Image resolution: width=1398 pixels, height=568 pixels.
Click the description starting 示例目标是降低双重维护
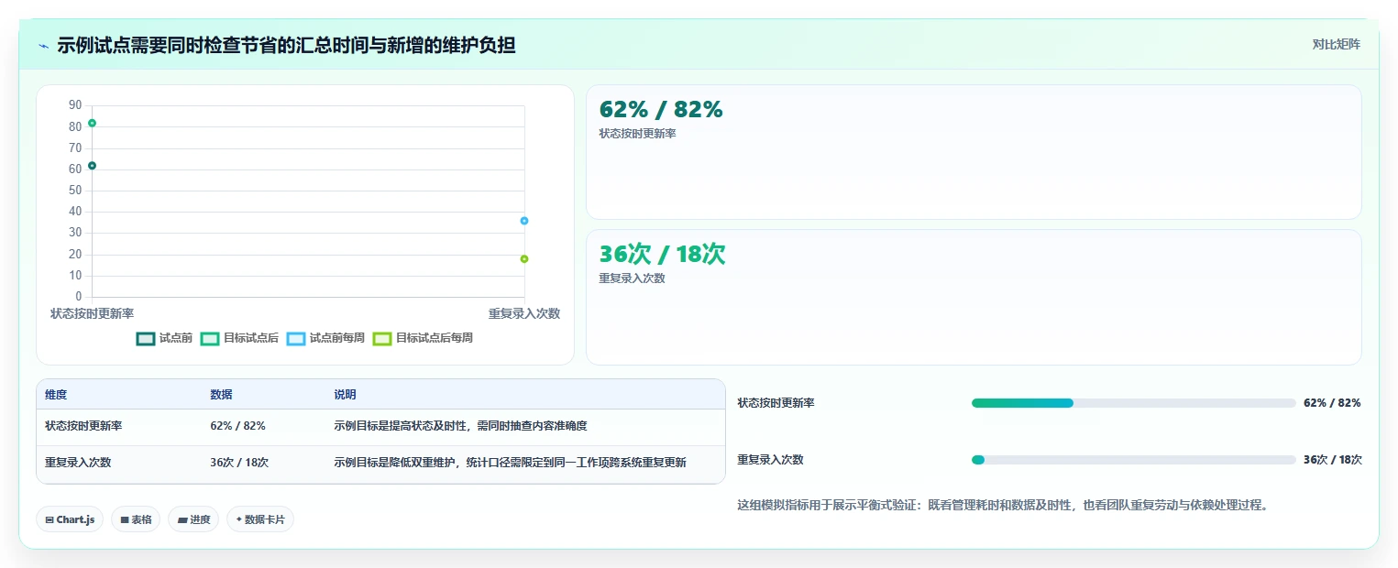click(510, 463)
